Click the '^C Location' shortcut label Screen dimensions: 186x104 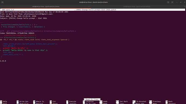(88, 101)
